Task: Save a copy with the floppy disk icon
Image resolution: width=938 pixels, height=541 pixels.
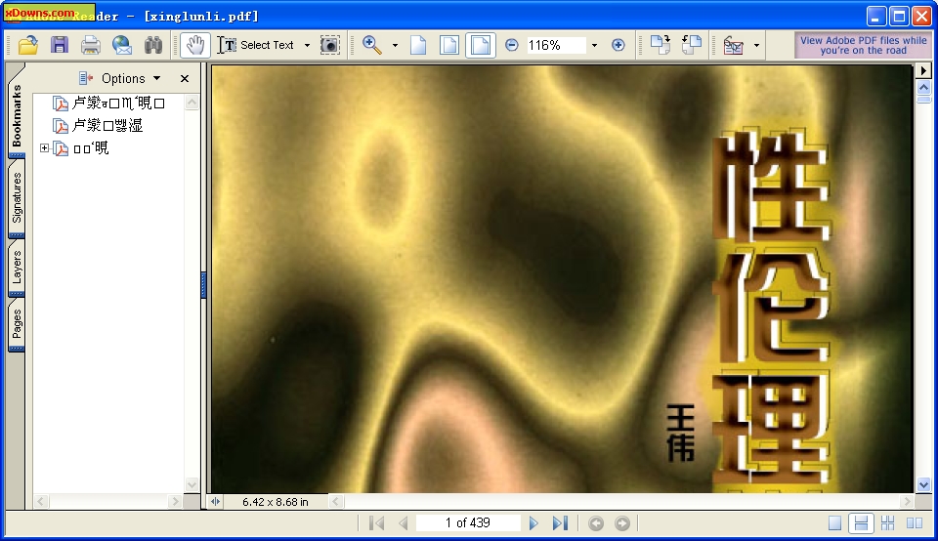Action: [60, 45]
